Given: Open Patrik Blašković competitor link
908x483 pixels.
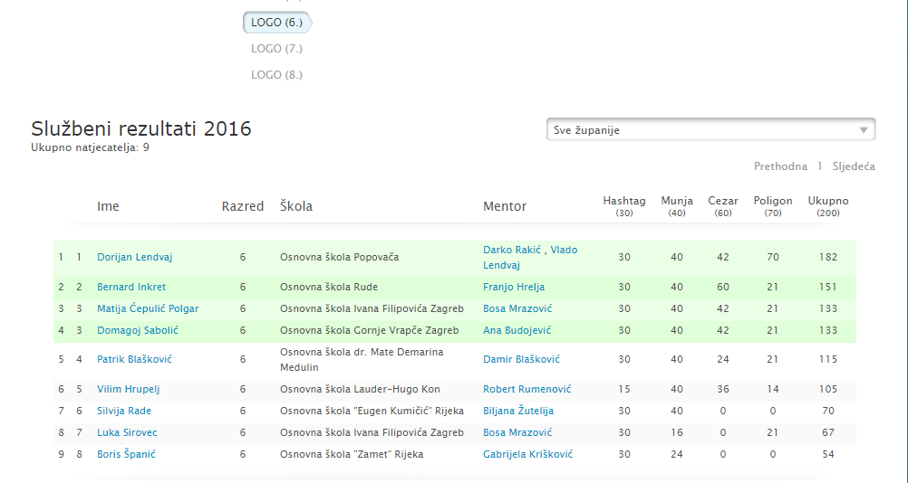Looking at the screenshot, I should click(x=134, y=359).
